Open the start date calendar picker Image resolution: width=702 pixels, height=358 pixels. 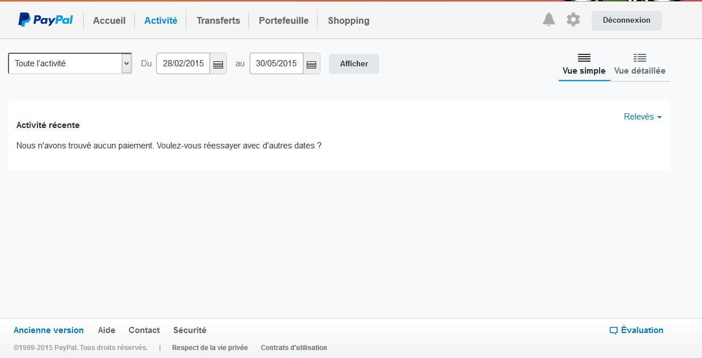pyautogui.click(x=218, y=64)
